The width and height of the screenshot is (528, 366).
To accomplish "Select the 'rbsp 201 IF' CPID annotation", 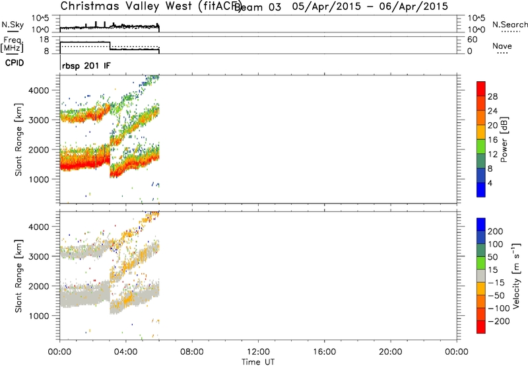I will tap(86, 65).
